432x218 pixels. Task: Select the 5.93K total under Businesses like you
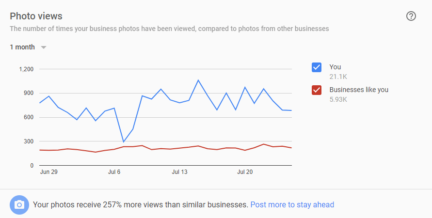point(338,99)
